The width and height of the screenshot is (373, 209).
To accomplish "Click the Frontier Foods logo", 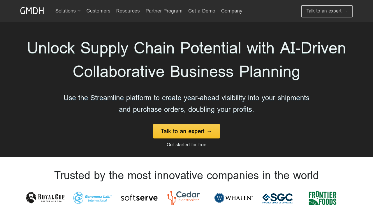I will pyautogui.click(x=322, y=198).
